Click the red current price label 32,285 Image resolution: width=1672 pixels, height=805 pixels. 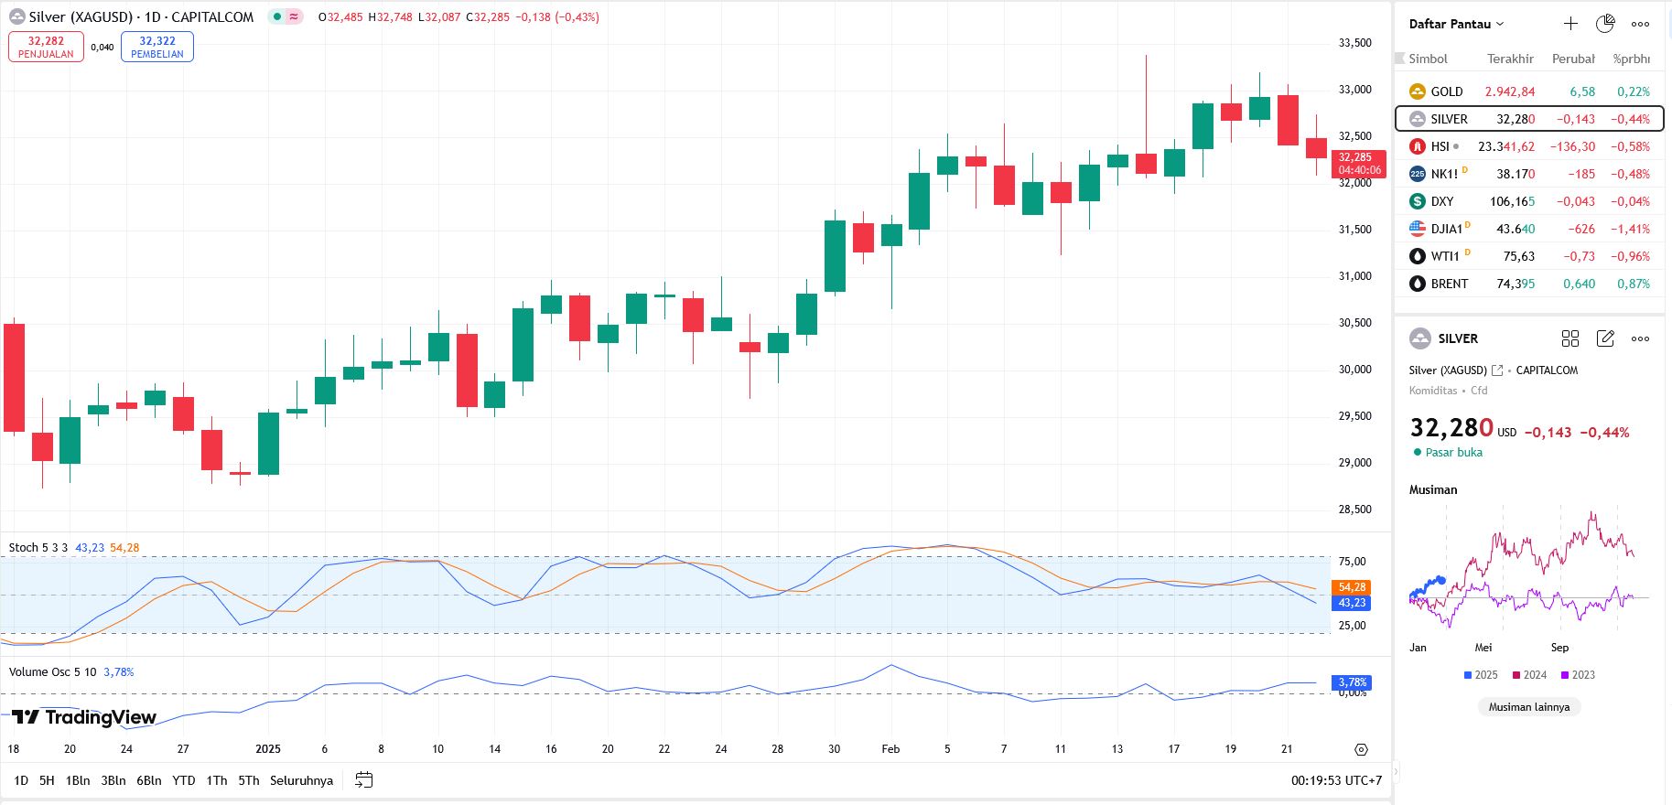click(1359, 163)
